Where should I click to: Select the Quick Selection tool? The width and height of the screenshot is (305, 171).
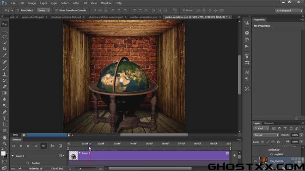click(x=5, y=43)
